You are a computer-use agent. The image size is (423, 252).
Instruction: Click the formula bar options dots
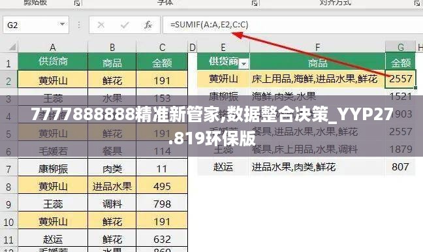tap(79, 25)
